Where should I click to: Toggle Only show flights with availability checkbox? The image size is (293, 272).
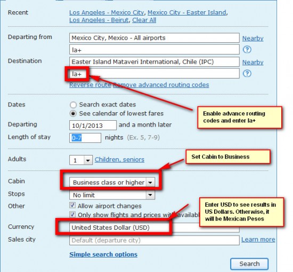tap(72, 214)
